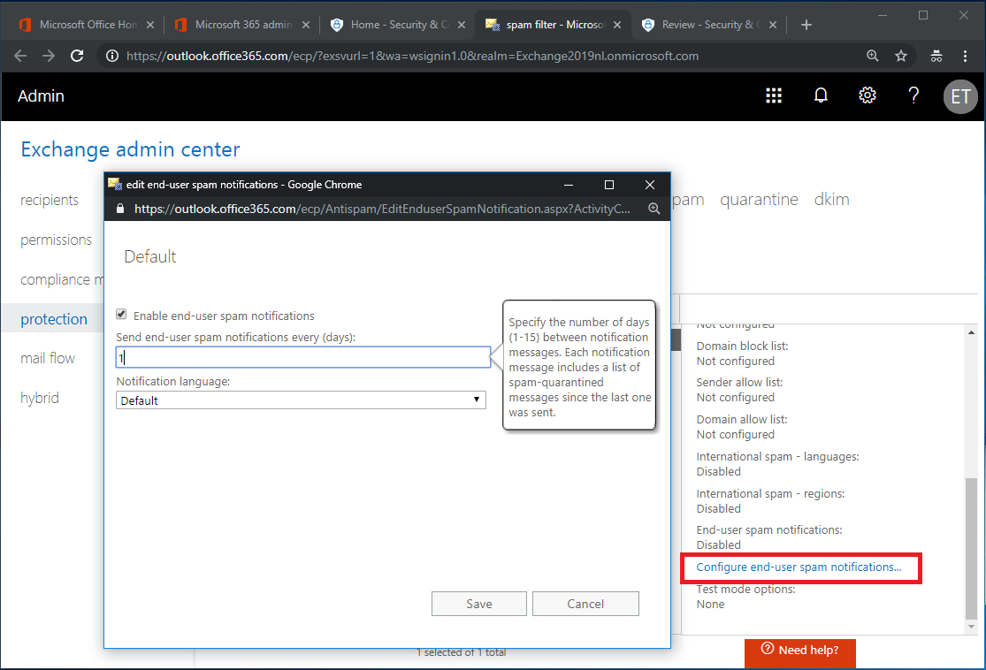Click the Cancel button
Viewport: 986px width, 670px height.
[585, 604]
